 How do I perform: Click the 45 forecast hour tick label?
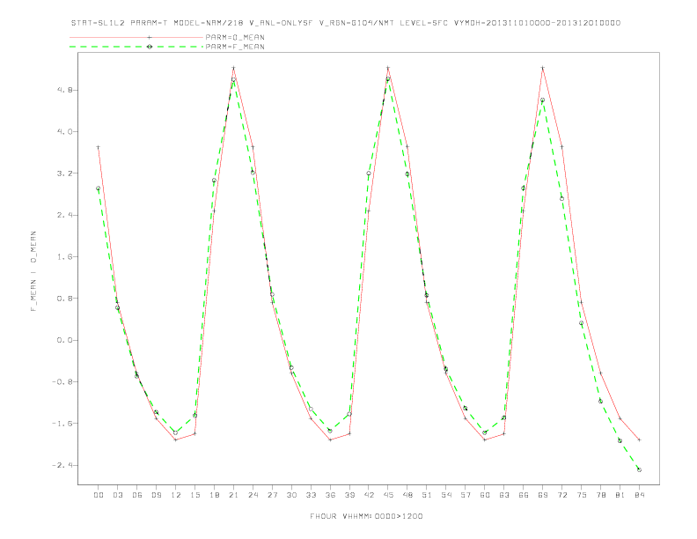pyautogui.click(x=388, y=495)
